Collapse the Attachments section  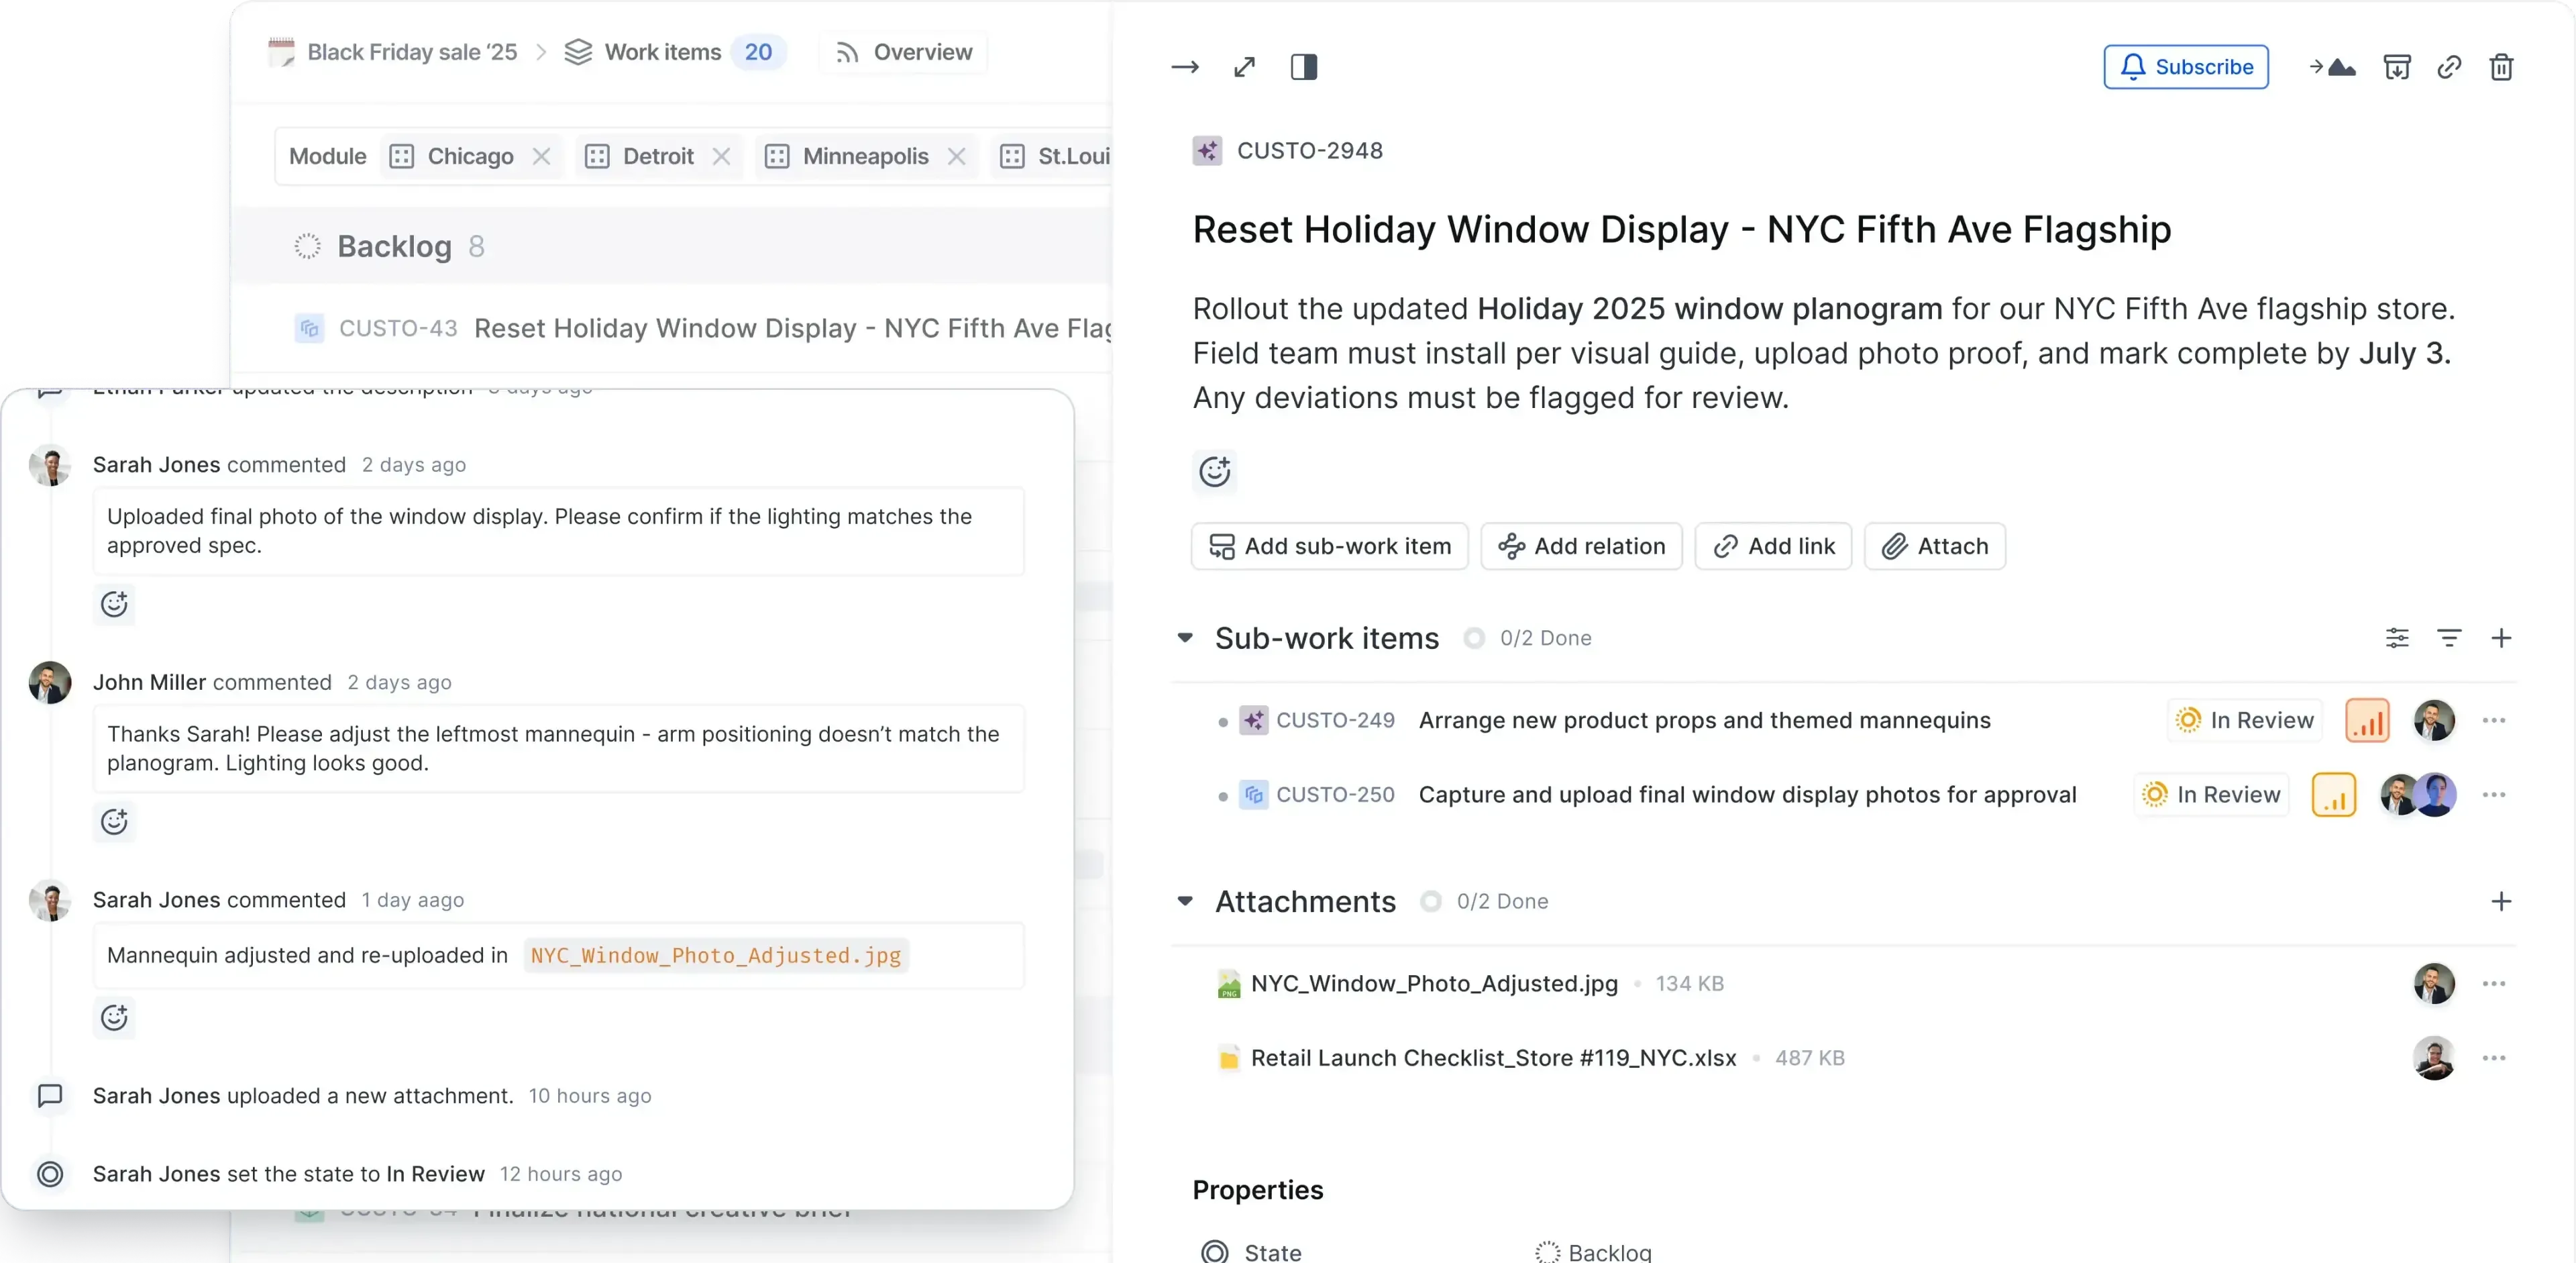1185,901
